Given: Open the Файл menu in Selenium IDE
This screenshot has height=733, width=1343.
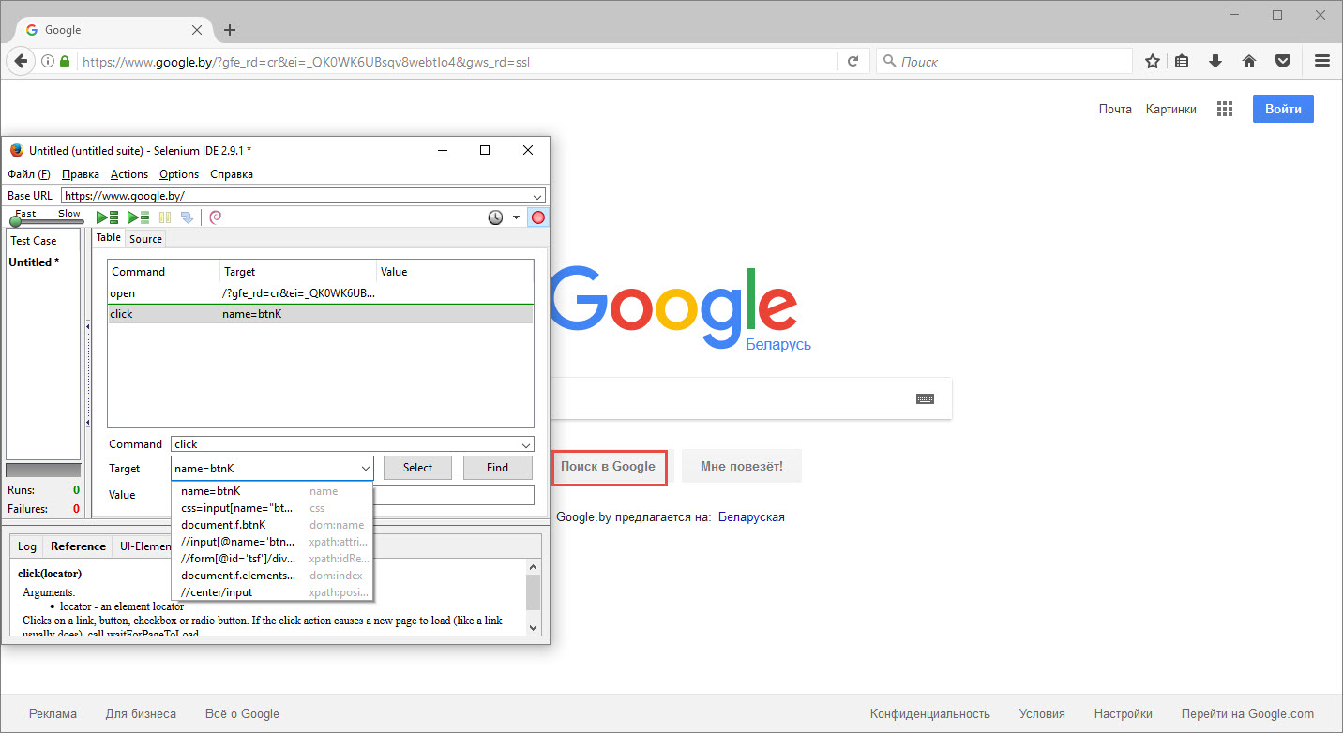Looking at the screenshot, I should pos(29,174).
